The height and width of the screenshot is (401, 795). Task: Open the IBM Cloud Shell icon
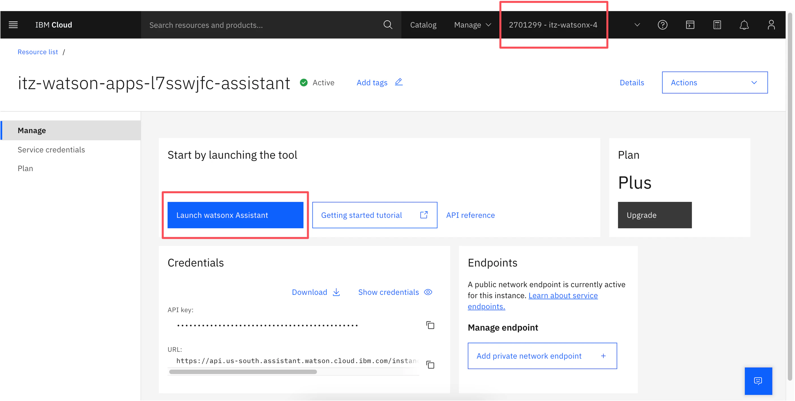(x=690, y=25)
